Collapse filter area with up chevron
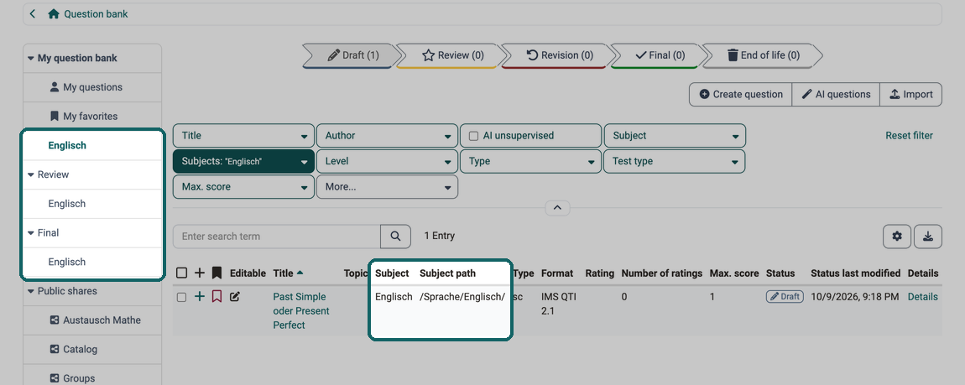This screenshot has width=965, height=385. tap(557, 208)
